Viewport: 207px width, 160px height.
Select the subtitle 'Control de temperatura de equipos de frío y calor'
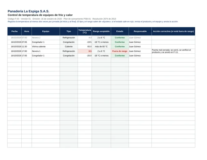tap(40, 15)
